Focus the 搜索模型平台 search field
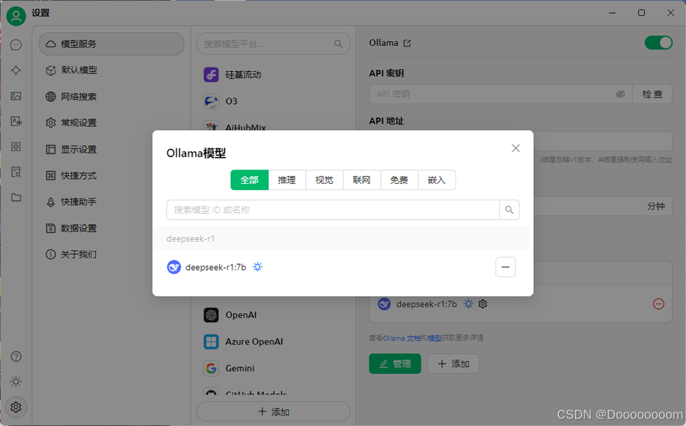 [x=274, y=44]
